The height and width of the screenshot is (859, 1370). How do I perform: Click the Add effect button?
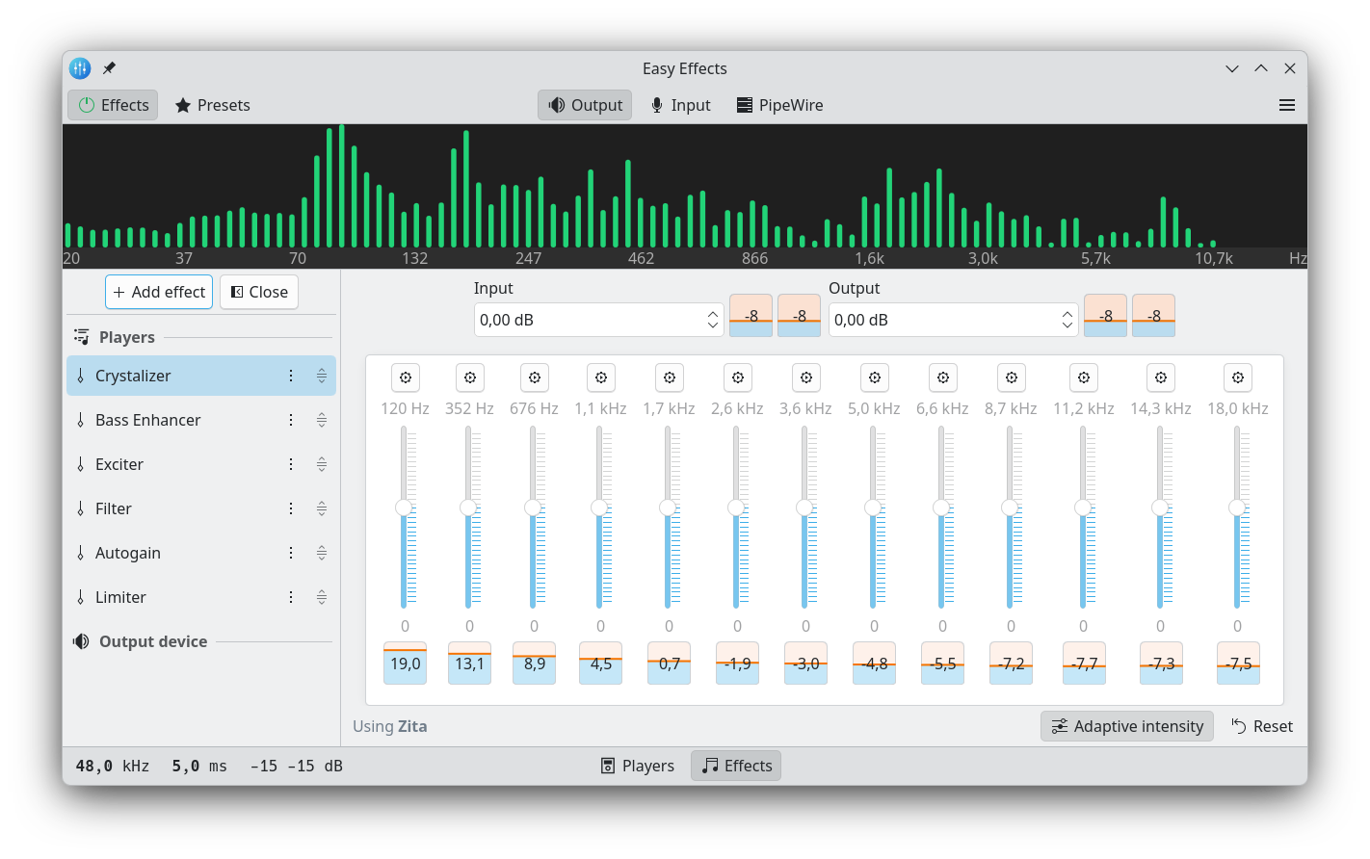pos(159,292)
